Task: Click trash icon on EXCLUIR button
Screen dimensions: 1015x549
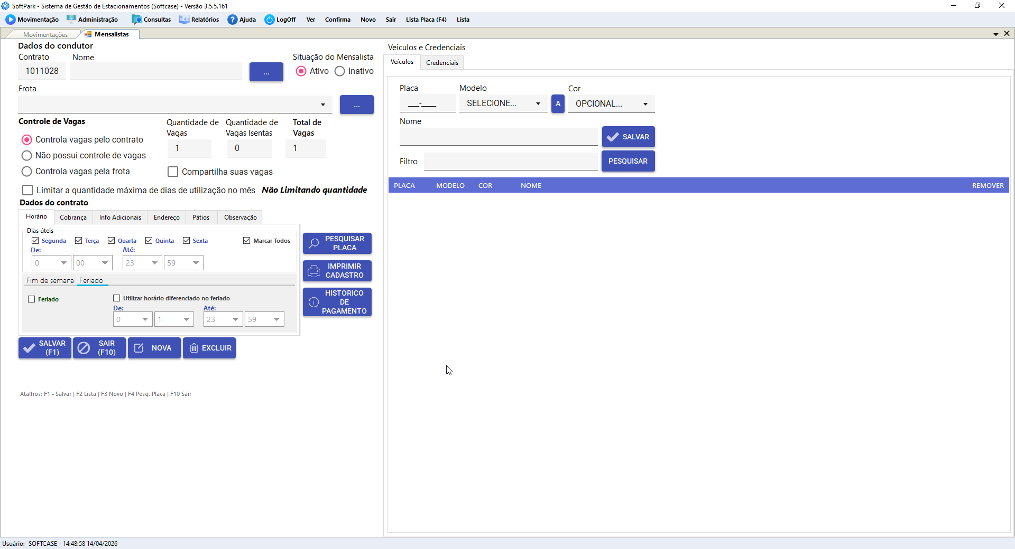Action: 194,348
